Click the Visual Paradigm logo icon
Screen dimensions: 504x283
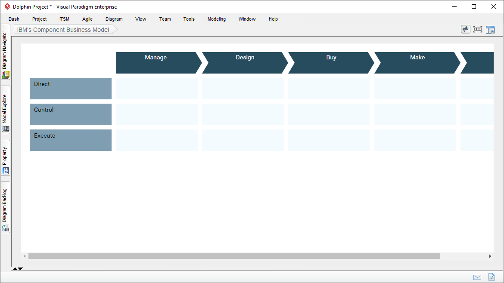tap(7, 6)
